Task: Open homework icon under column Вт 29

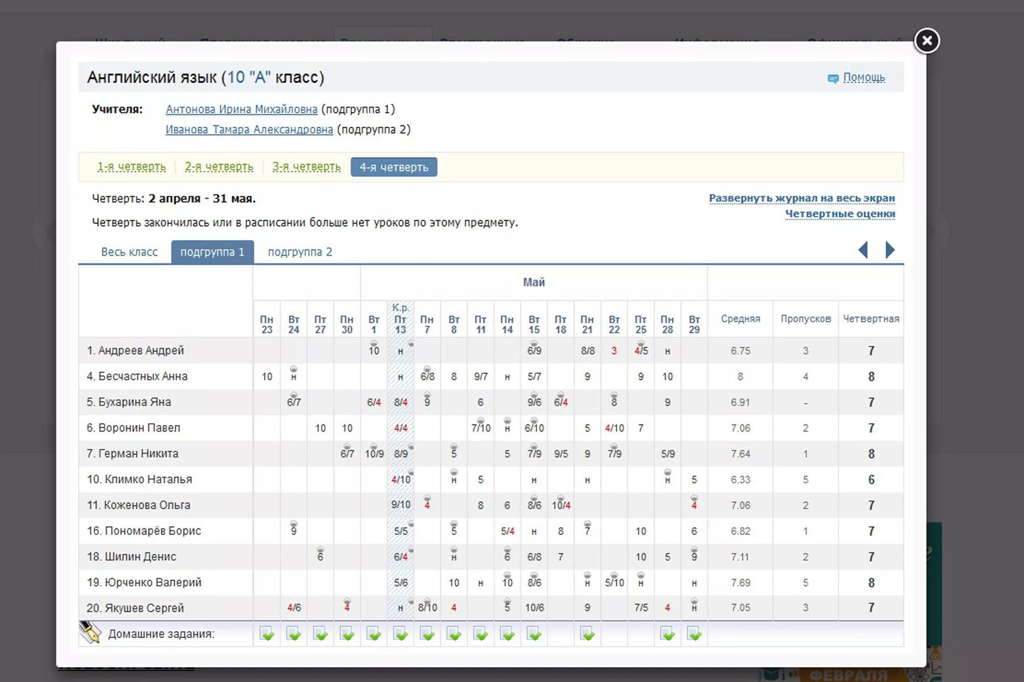Action: tap(694, 633)
